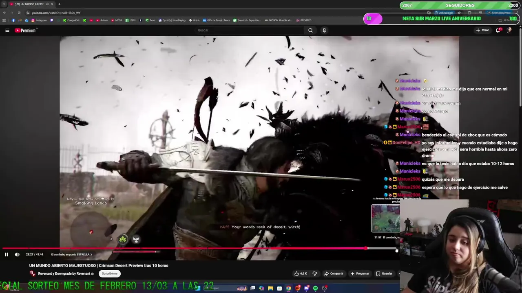Open the Preguntar AI button
Screen dimensions: 522x293
[x=360, y=273]
